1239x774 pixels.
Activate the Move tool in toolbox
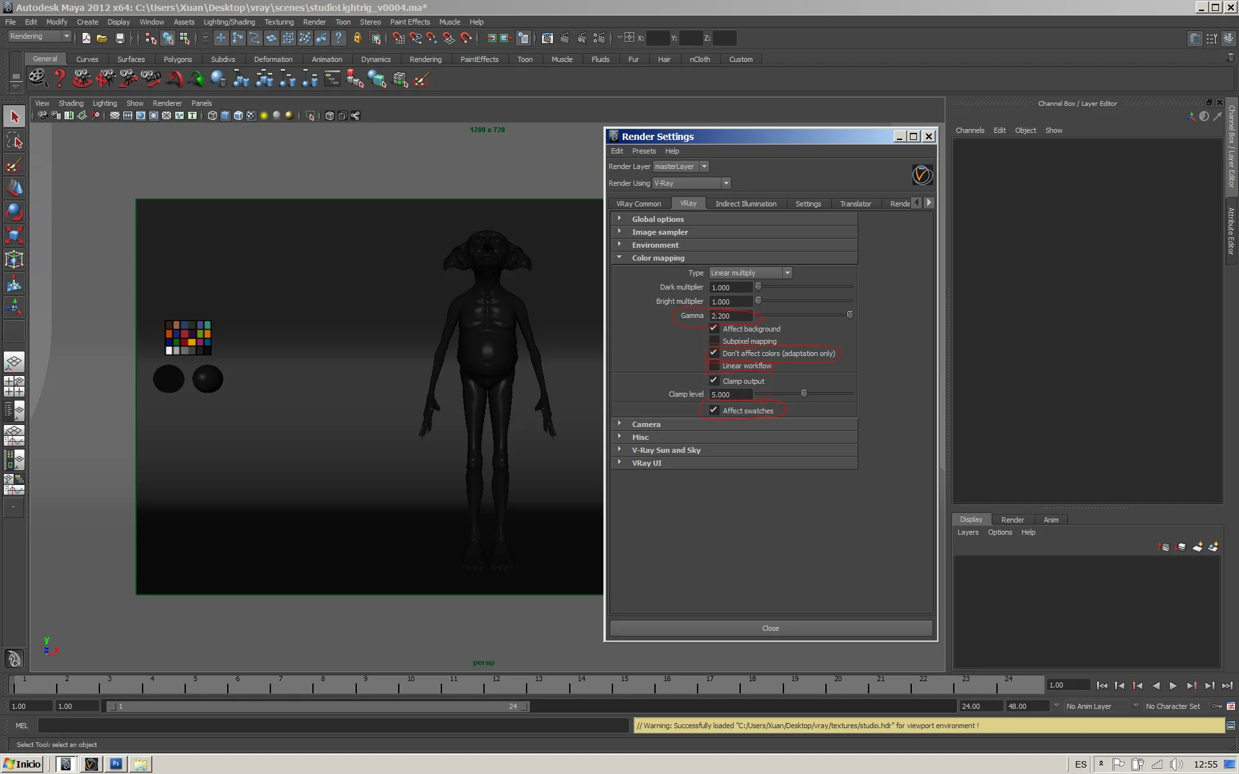click(14, 188)
